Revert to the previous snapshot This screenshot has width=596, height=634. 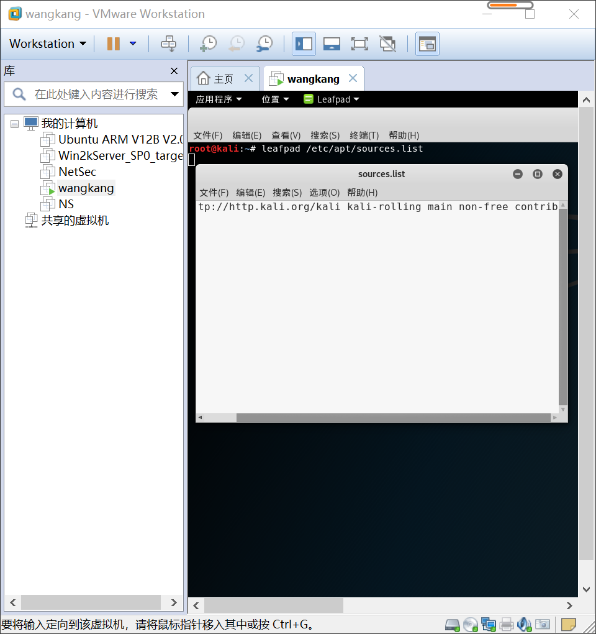pyautogui.click(x=237, y=44)
